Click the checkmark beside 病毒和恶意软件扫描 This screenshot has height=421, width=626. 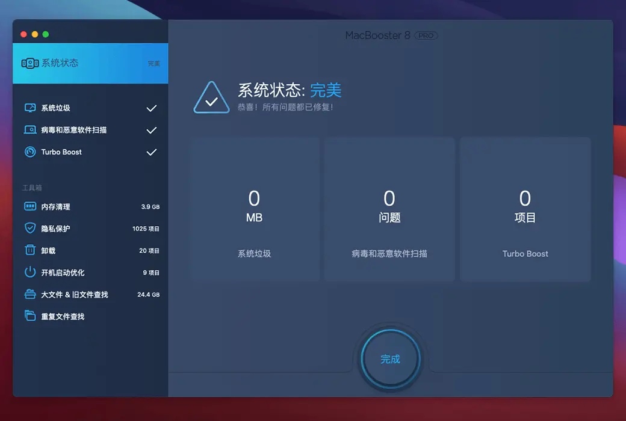click(x=151, y=130)
